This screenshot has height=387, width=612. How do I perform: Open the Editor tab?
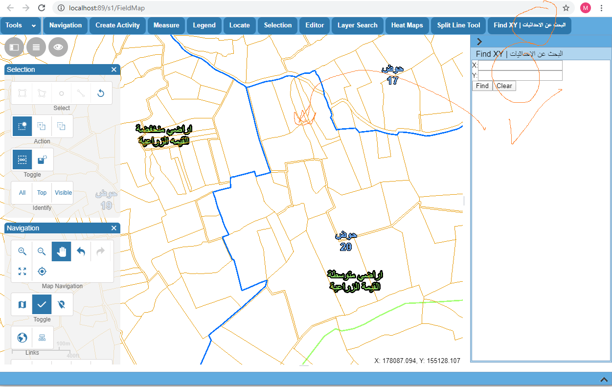315,25
